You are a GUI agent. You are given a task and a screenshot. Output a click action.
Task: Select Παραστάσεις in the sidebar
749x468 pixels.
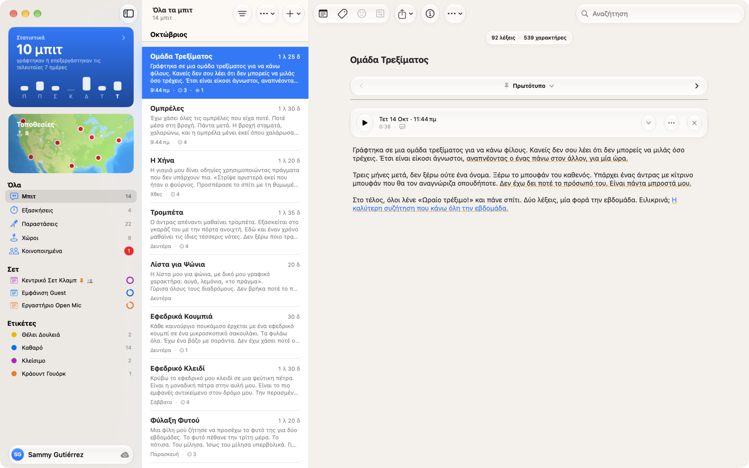click(x=71, y=224)
